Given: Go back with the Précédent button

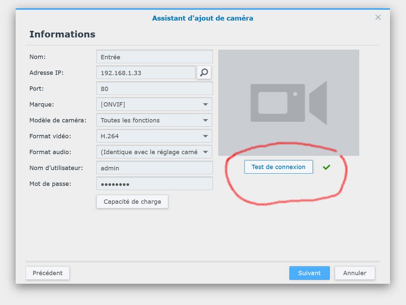Looking at the screenshot, I should point(47,273).
